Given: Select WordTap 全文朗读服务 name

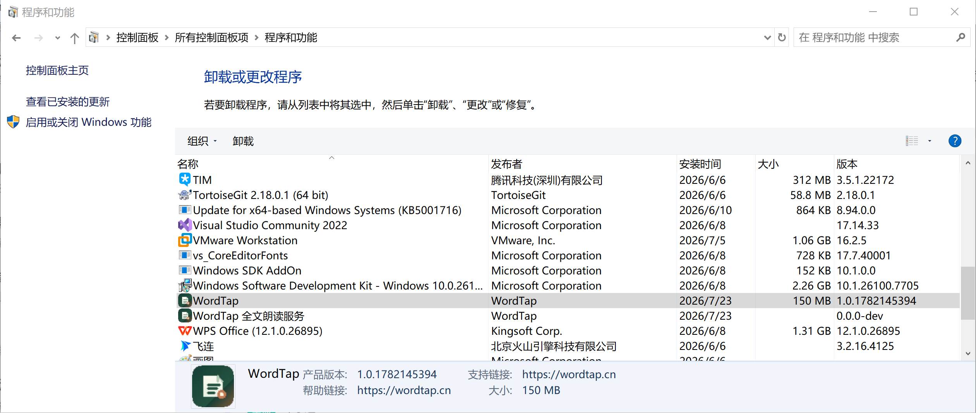Looking at the screenshot, I should click(249, 316).
